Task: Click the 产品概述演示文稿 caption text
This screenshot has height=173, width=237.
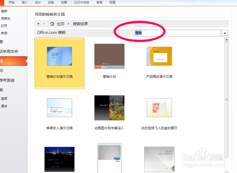Action: (x=159, y=77)
